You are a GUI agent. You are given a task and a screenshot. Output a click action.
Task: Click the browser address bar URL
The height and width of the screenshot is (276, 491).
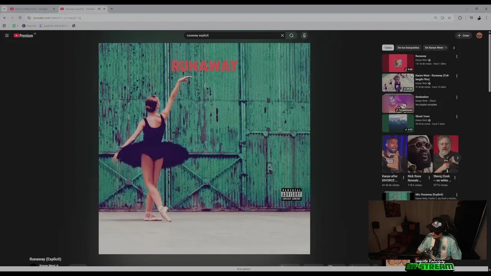[x=57, y=18]
